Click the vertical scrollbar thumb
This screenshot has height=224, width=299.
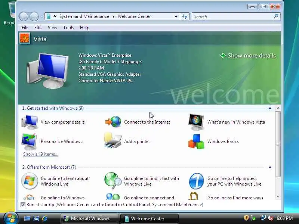tap(278, 144)
